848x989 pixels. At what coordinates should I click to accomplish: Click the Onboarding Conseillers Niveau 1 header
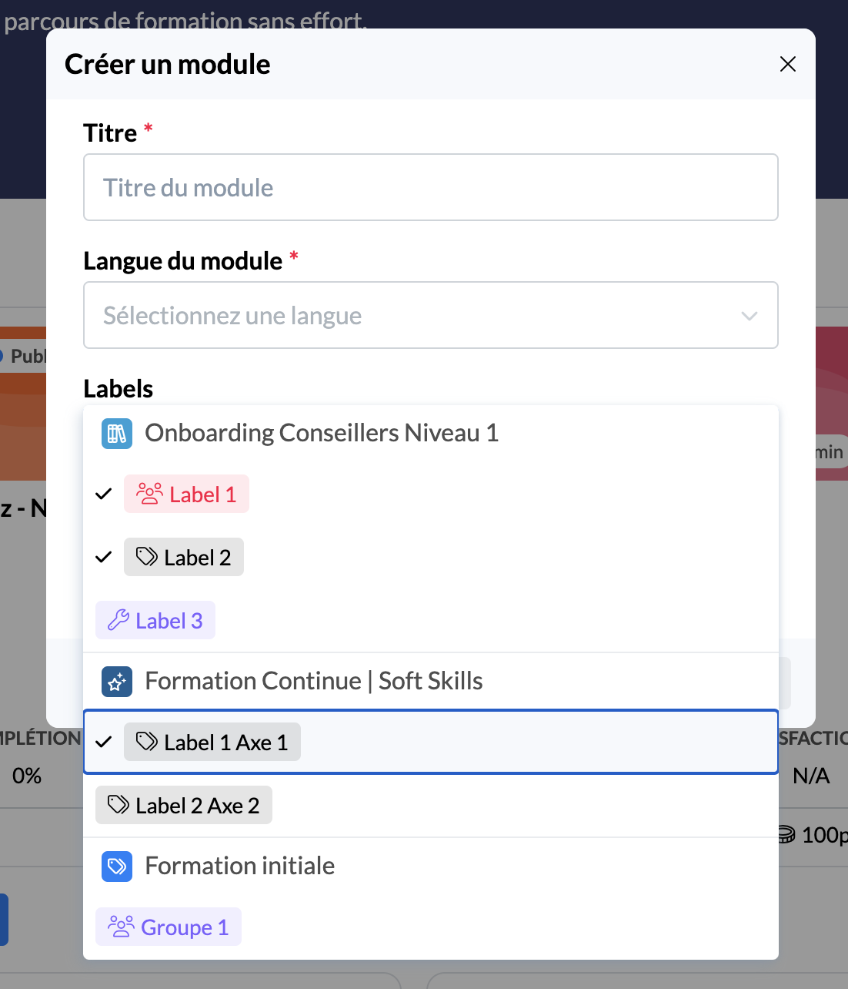click(x=322, y=434)
